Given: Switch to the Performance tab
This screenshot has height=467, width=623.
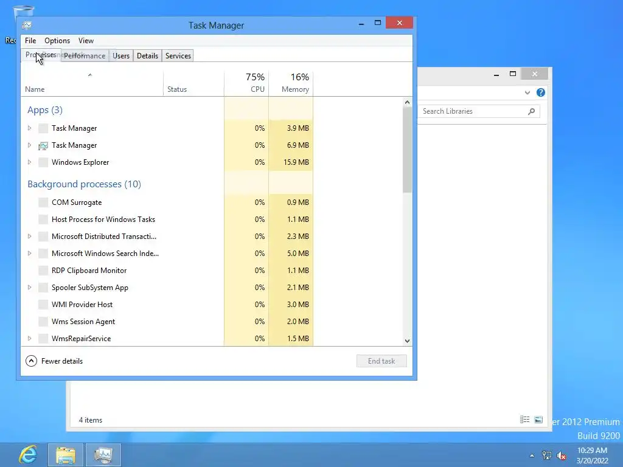Looking at the screenshot, I should click(x=85, y=56).
